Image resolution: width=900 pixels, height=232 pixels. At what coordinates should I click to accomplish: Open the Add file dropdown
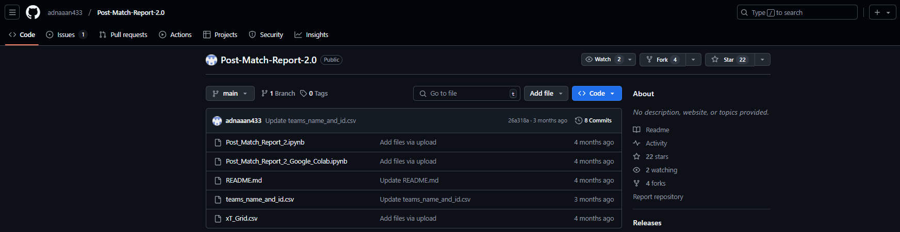(x=546, y=94)
